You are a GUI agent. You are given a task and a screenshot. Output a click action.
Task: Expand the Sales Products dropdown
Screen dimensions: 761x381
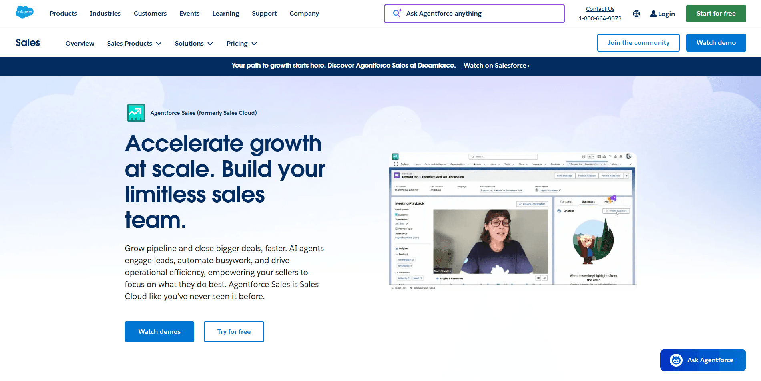pyautogui.click(x=134, y=43)
